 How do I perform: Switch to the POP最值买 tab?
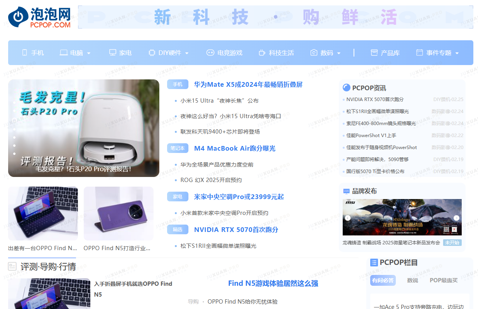click(444, 280)
